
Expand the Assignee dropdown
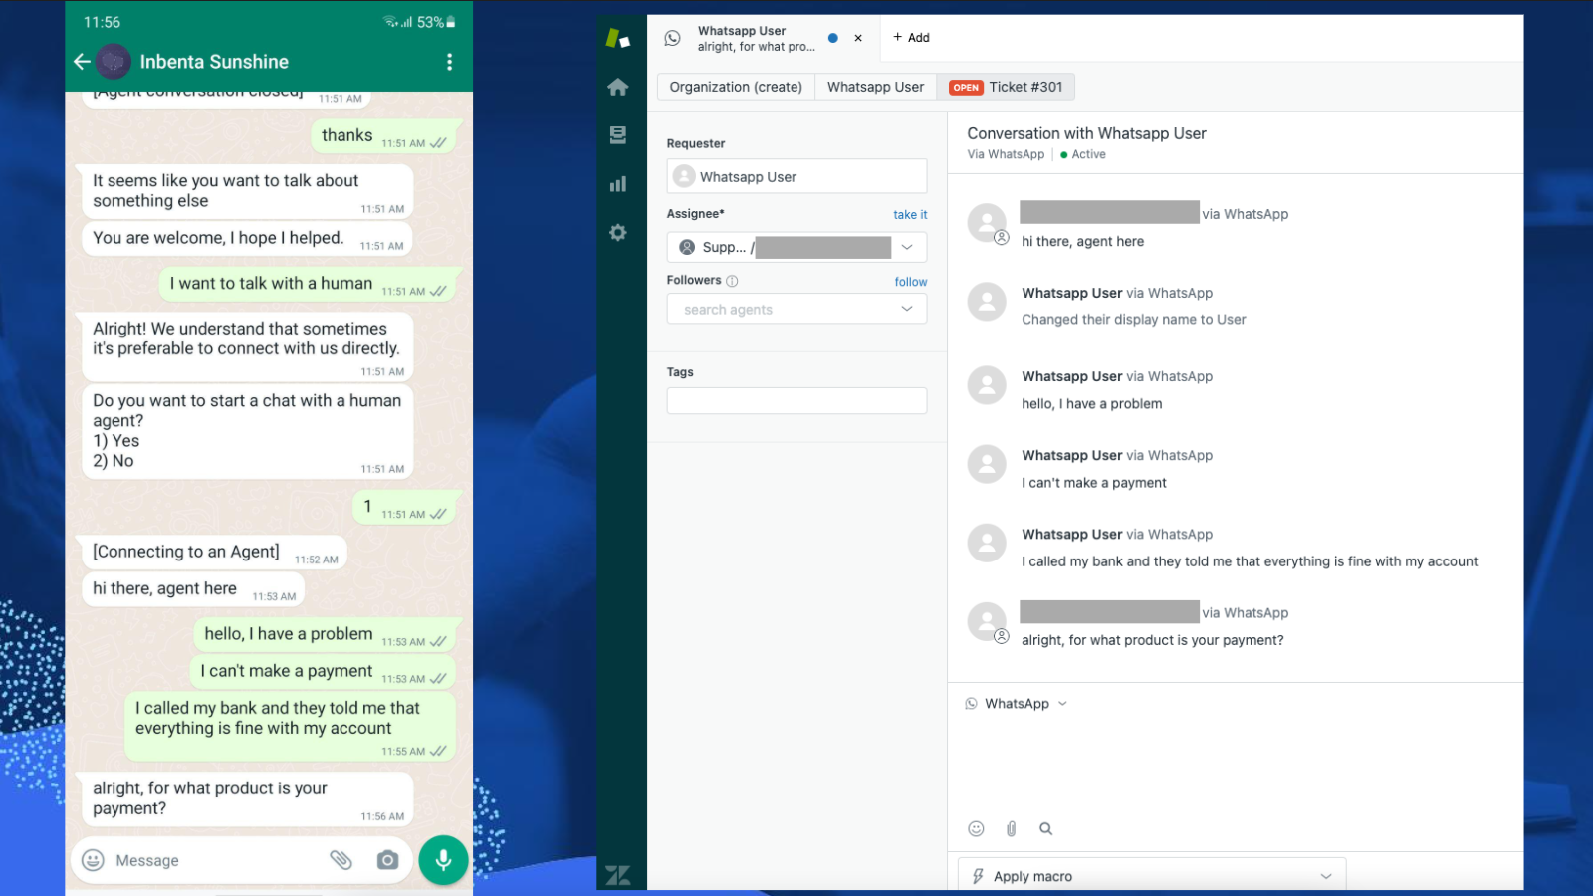[906, 247]
